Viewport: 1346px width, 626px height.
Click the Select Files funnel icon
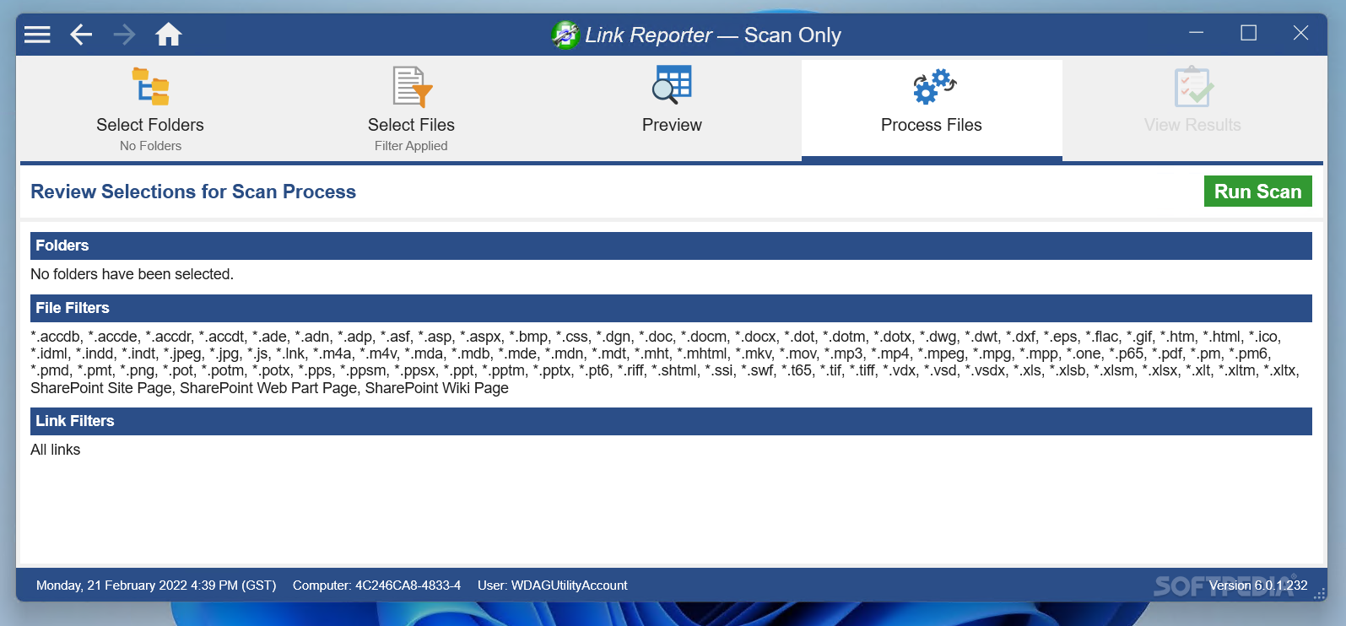point(412,87)
